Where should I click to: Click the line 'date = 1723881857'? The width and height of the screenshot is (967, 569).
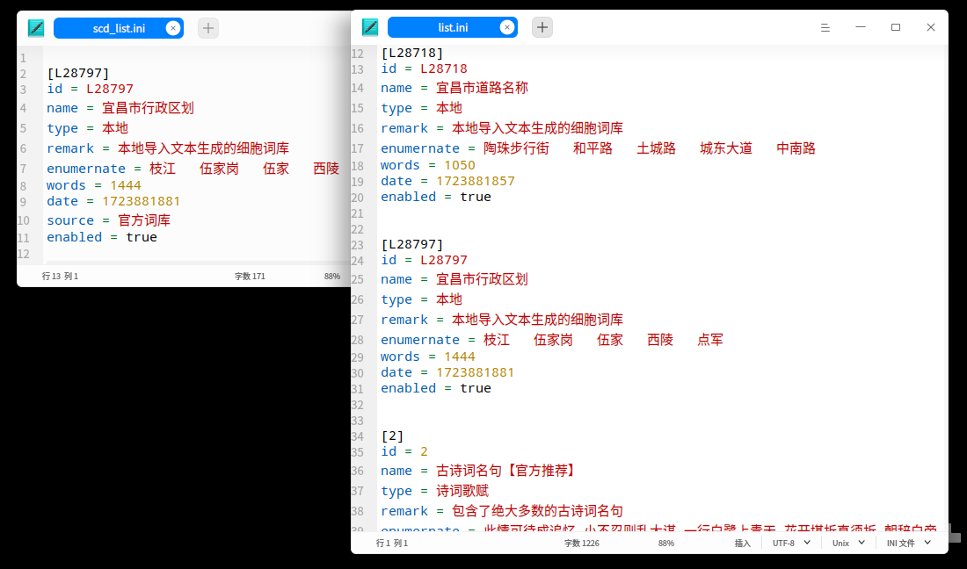(447, 181)
